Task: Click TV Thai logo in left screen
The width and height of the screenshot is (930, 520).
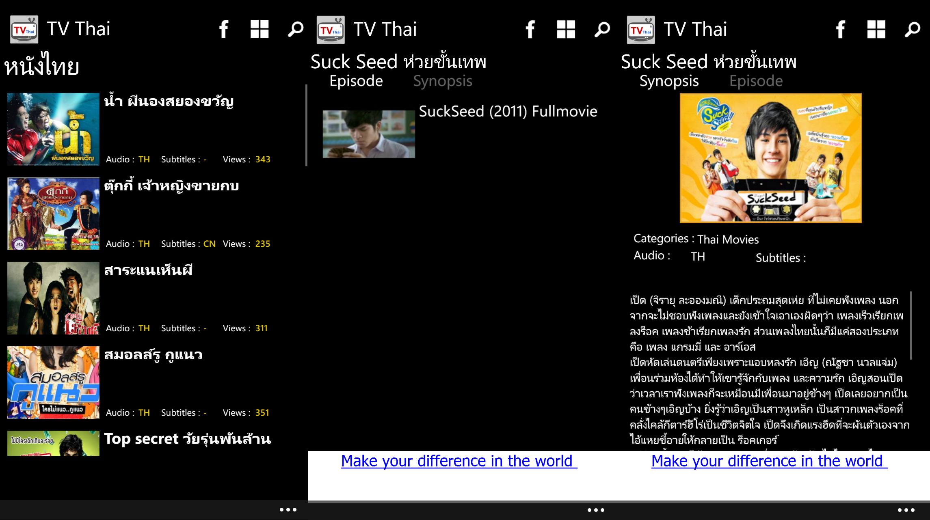Action: click(24, 30)
